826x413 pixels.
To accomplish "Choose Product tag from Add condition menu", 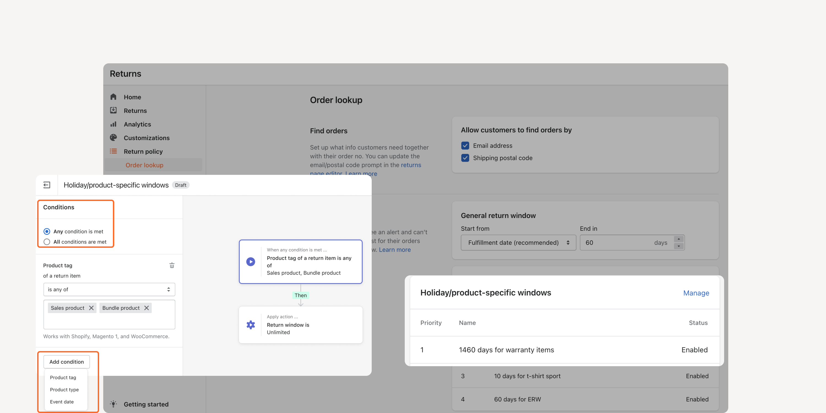I will coord(63,377).
